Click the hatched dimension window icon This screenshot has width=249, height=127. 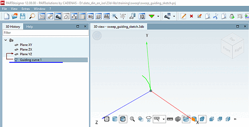pyautogui.click(x=98, y=16)
